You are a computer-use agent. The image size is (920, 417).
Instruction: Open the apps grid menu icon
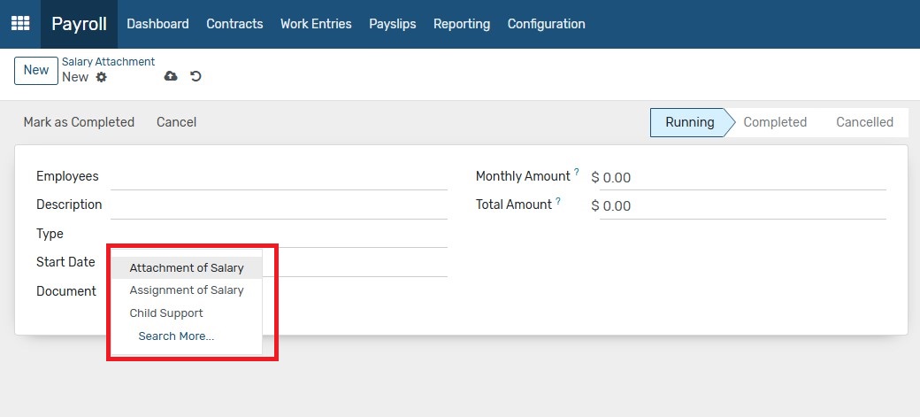point(20,24)
